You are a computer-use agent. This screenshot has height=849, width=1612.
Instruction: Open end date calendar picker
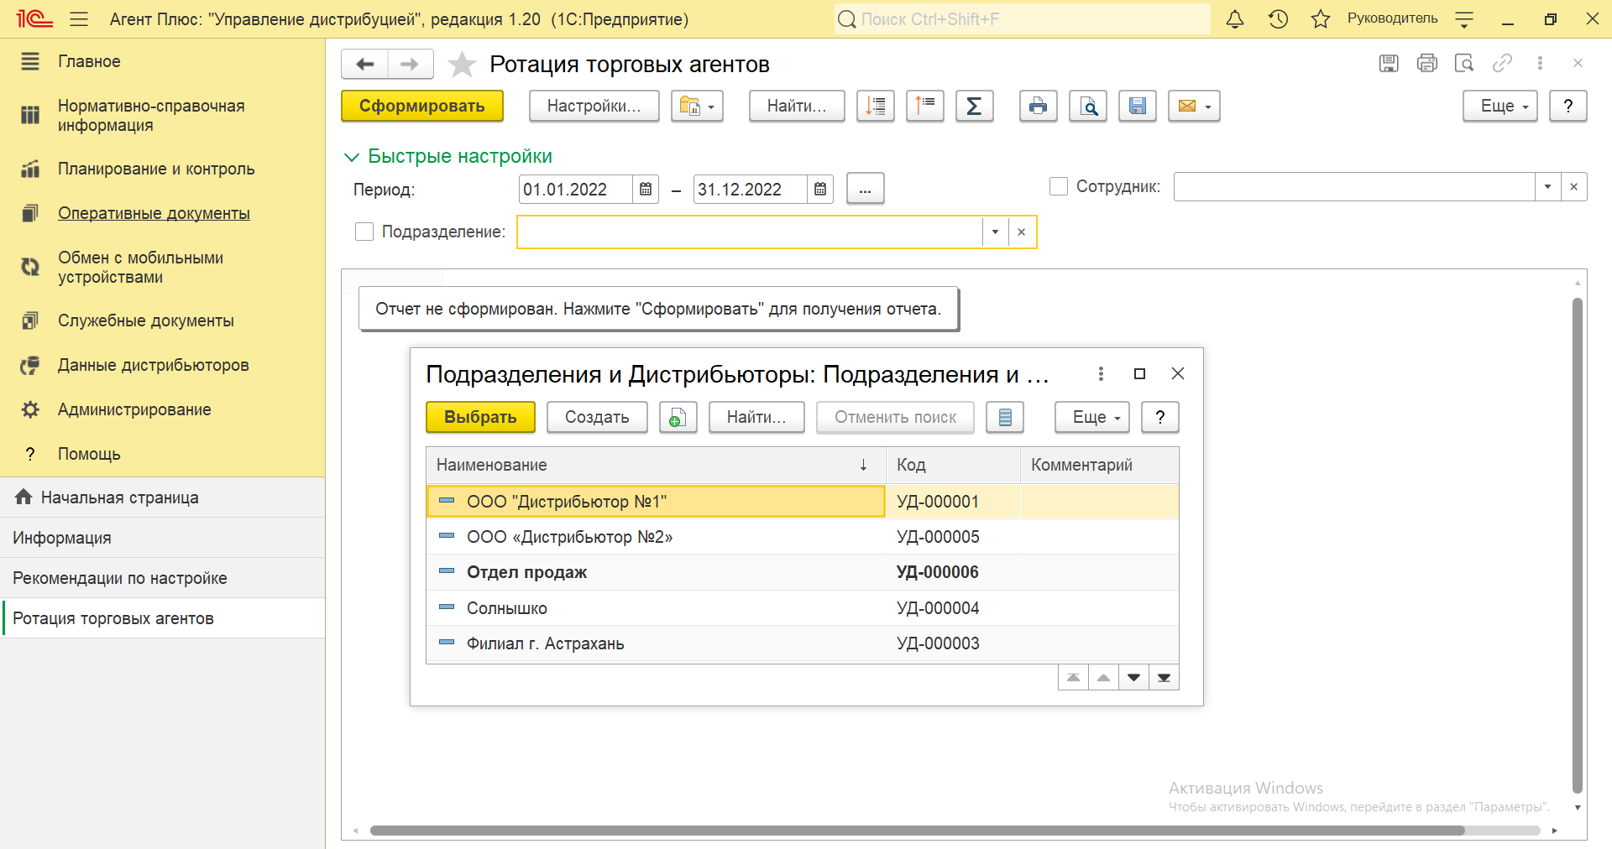[x=819, y=190]
